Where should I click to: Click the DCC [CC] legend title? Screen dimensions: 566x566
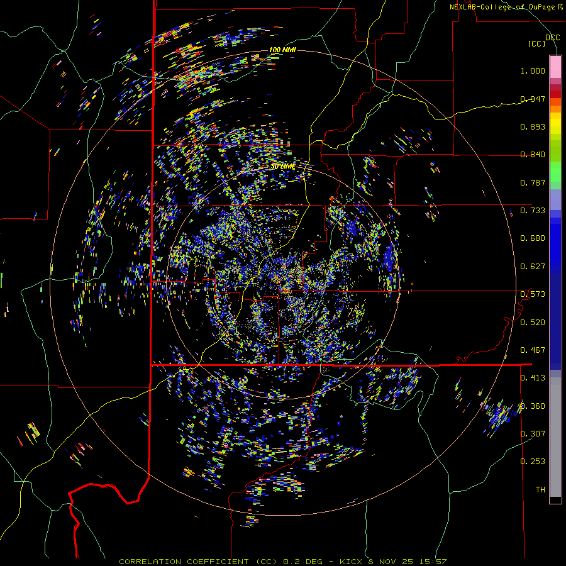543,40
